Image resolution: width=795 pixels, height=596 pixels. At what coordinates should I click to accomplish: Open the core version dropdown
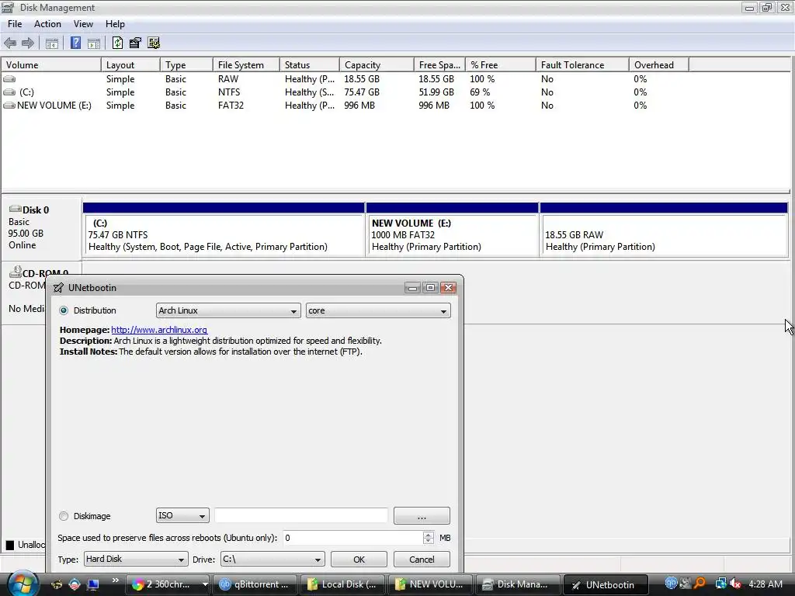click(x=378, y=310)
